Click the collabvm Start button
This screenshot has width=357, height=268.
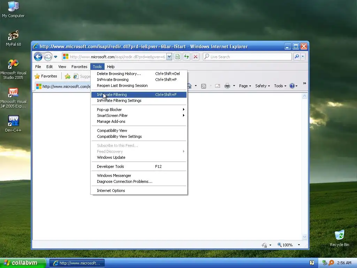click(x=23, y=263)
